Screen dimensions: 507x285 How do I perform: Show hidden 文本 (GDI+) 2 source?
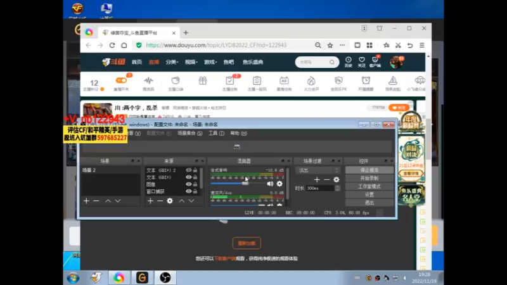[188, 170]
